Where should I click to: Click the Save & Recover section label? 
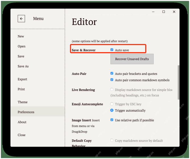coord(83,50)
